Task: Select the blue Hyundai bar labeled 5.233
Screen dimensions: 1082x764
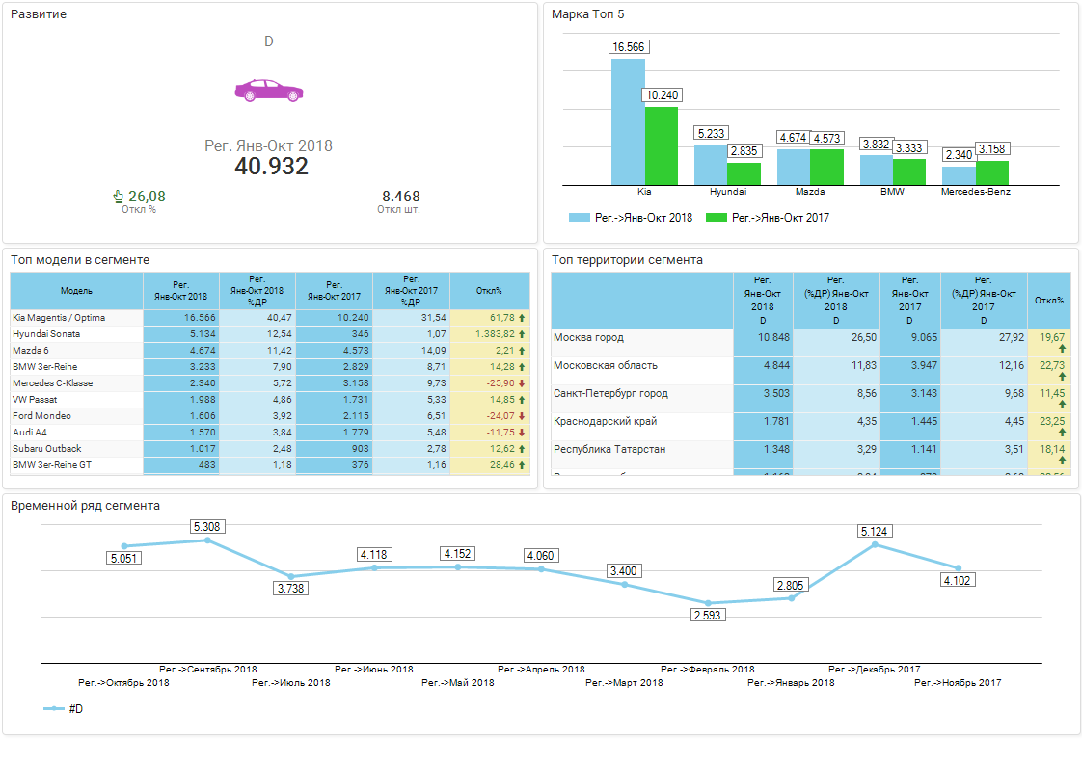Action: [x=711, y=165]
